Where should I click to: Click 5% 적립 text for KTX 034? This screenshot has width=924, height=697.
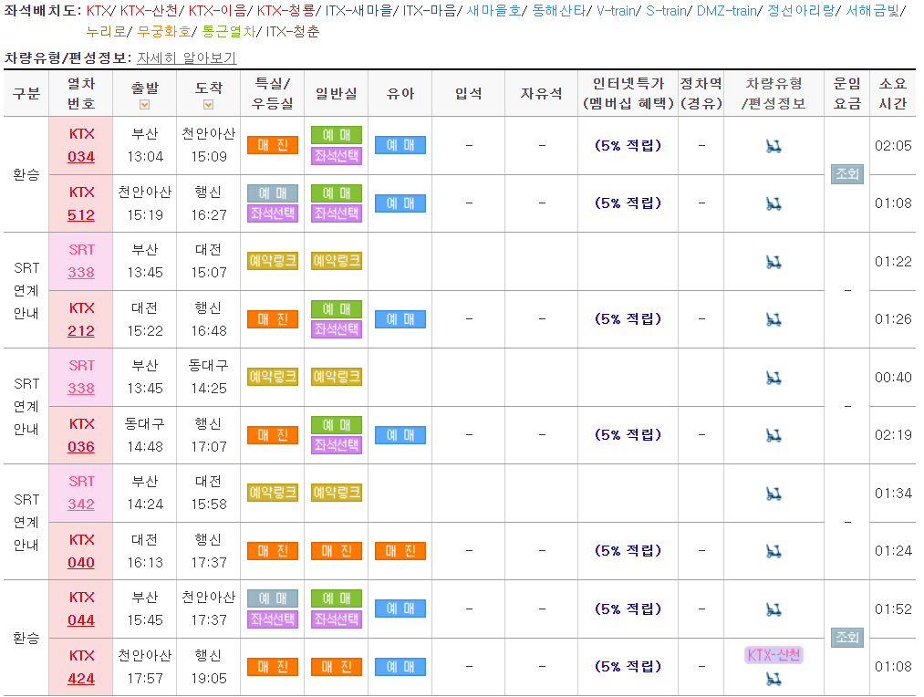628,146
